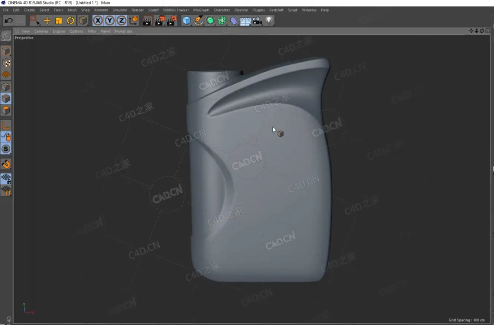Open the viewport Panel menu
Screen dimensions: 494x325
pos(105,31)
